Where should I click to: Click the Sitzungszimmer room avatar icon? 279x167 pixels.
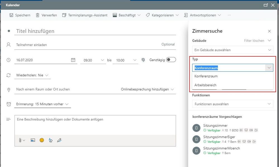point(196,128)
